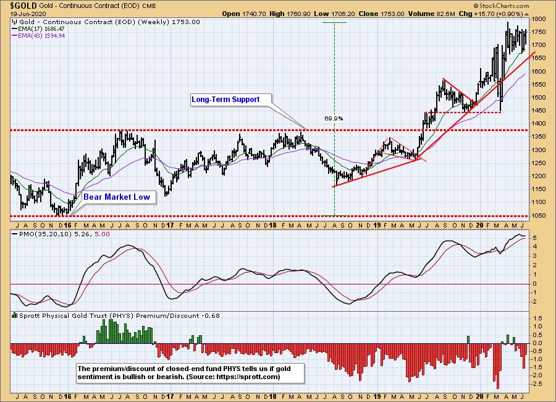Click the Volume 82.6M value
Screen dimensions: 556x402
coord(431,14)
